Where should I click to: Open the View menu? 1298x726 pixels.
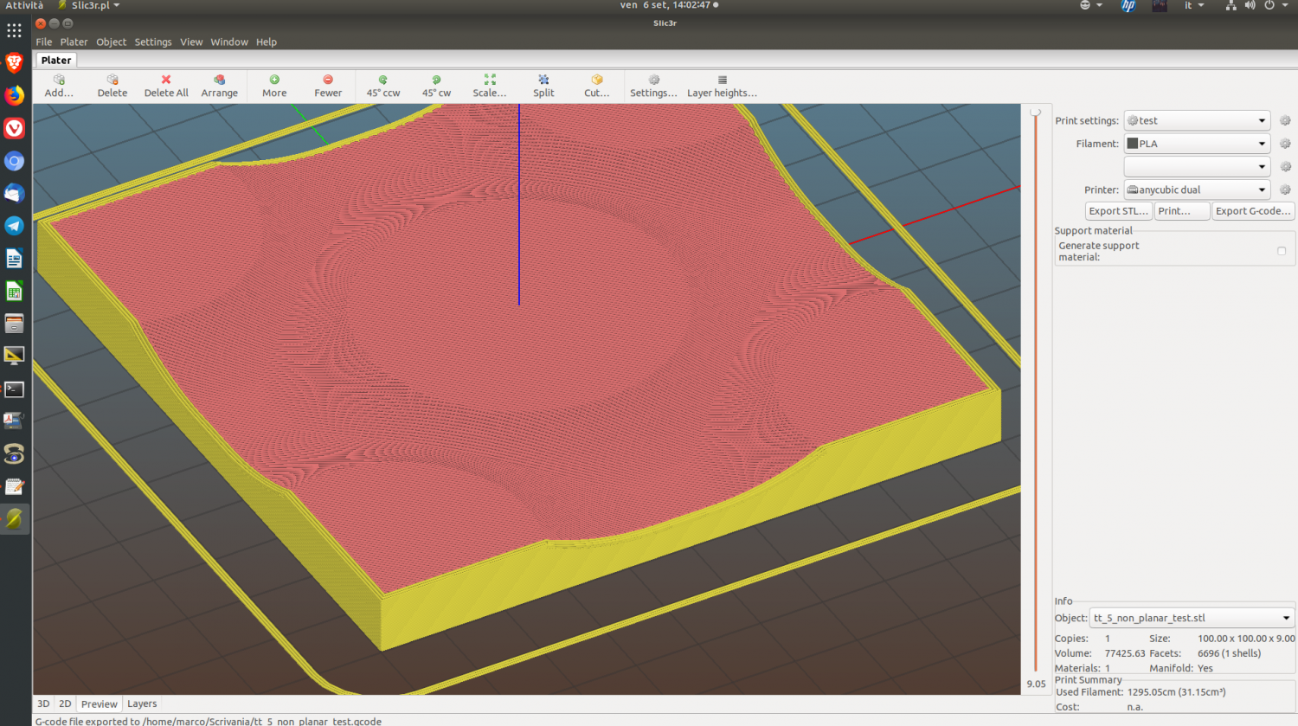[x=191, y=42]
